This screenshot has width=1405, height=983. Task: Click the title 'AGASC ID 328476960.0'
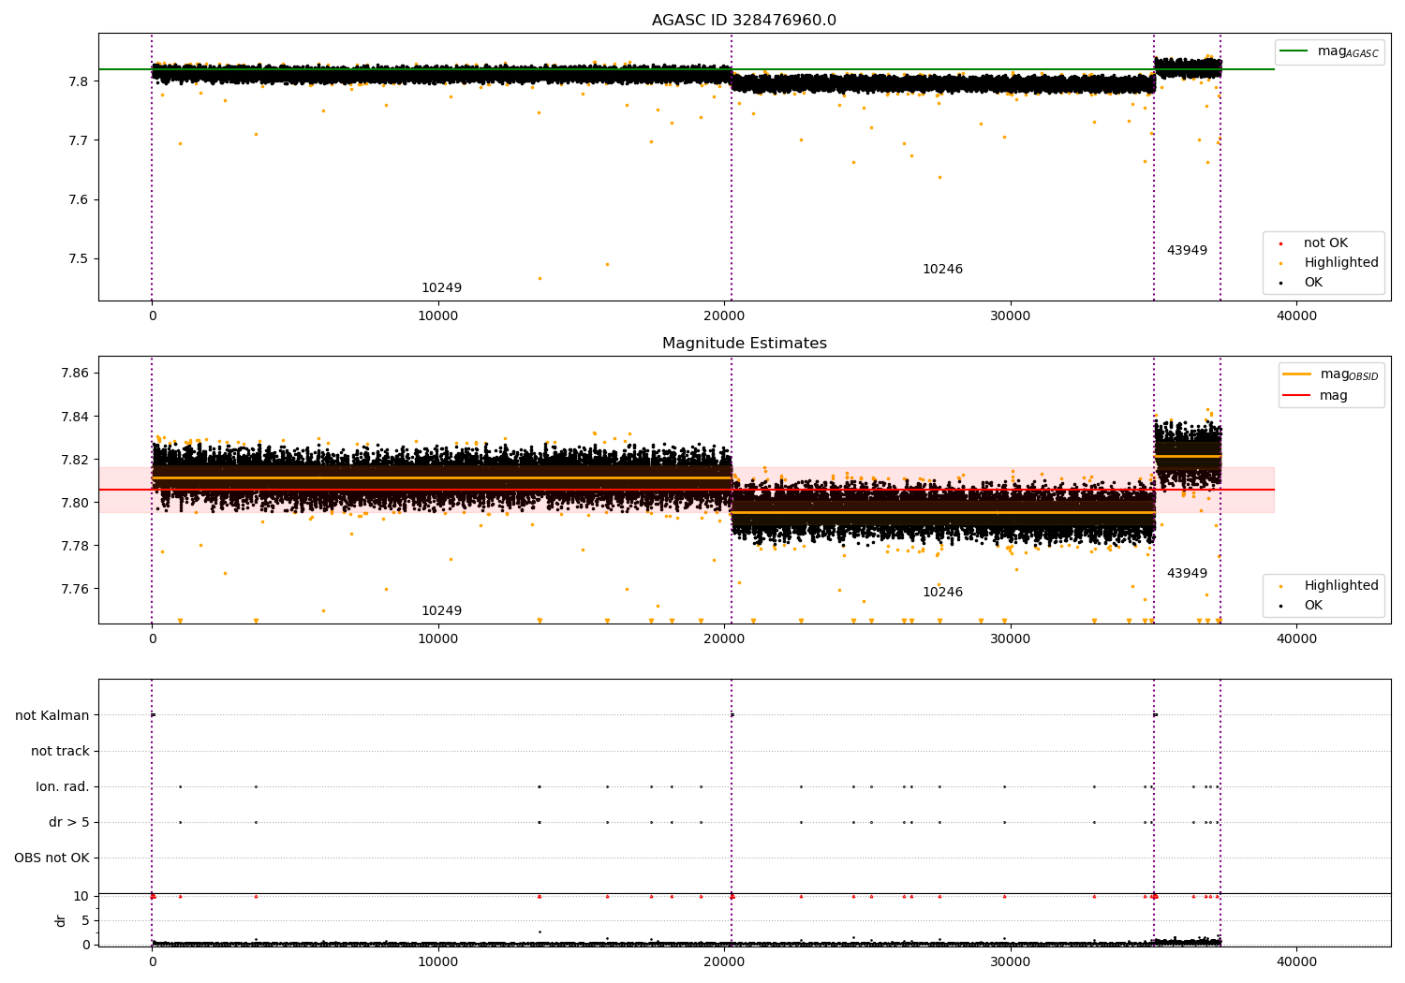pyautogui.click(x=744, y=21)
